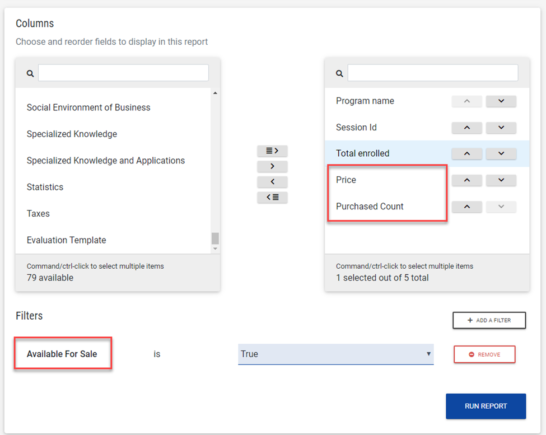Viewport: 546px width, 435px height.
Task: Run the report
Action: (486, 406)
